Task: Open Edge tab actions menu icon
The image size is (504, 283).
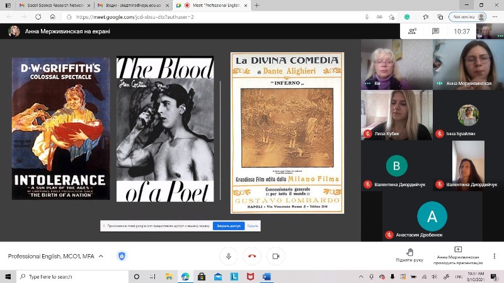Action: tap(8, 6)
